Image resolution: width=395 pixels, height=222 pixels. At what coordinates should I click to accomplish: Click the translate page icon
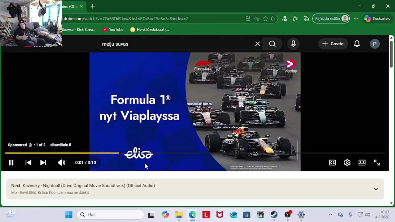click(256, 18)
